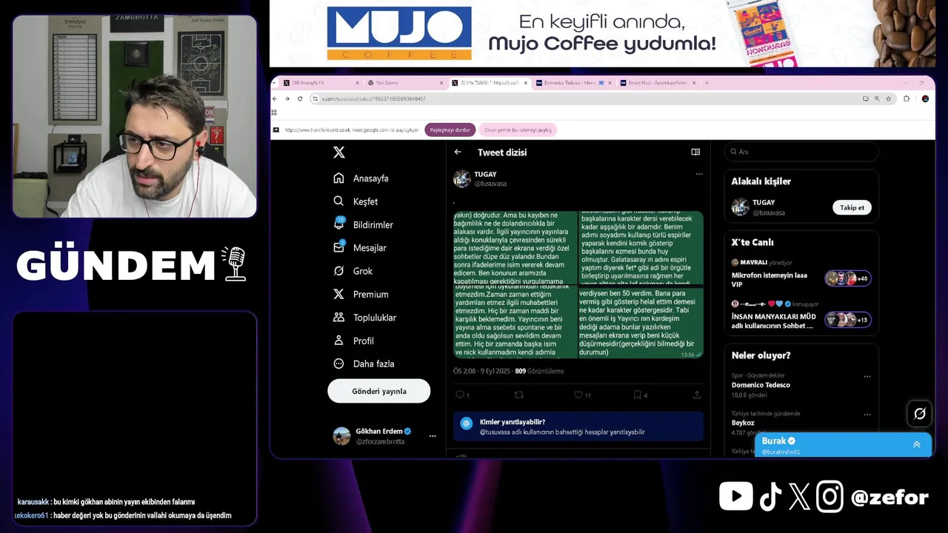Screen dimensions: 948x533
Task: Open the browser extensions icon
Action: click(x=907, y=98)
